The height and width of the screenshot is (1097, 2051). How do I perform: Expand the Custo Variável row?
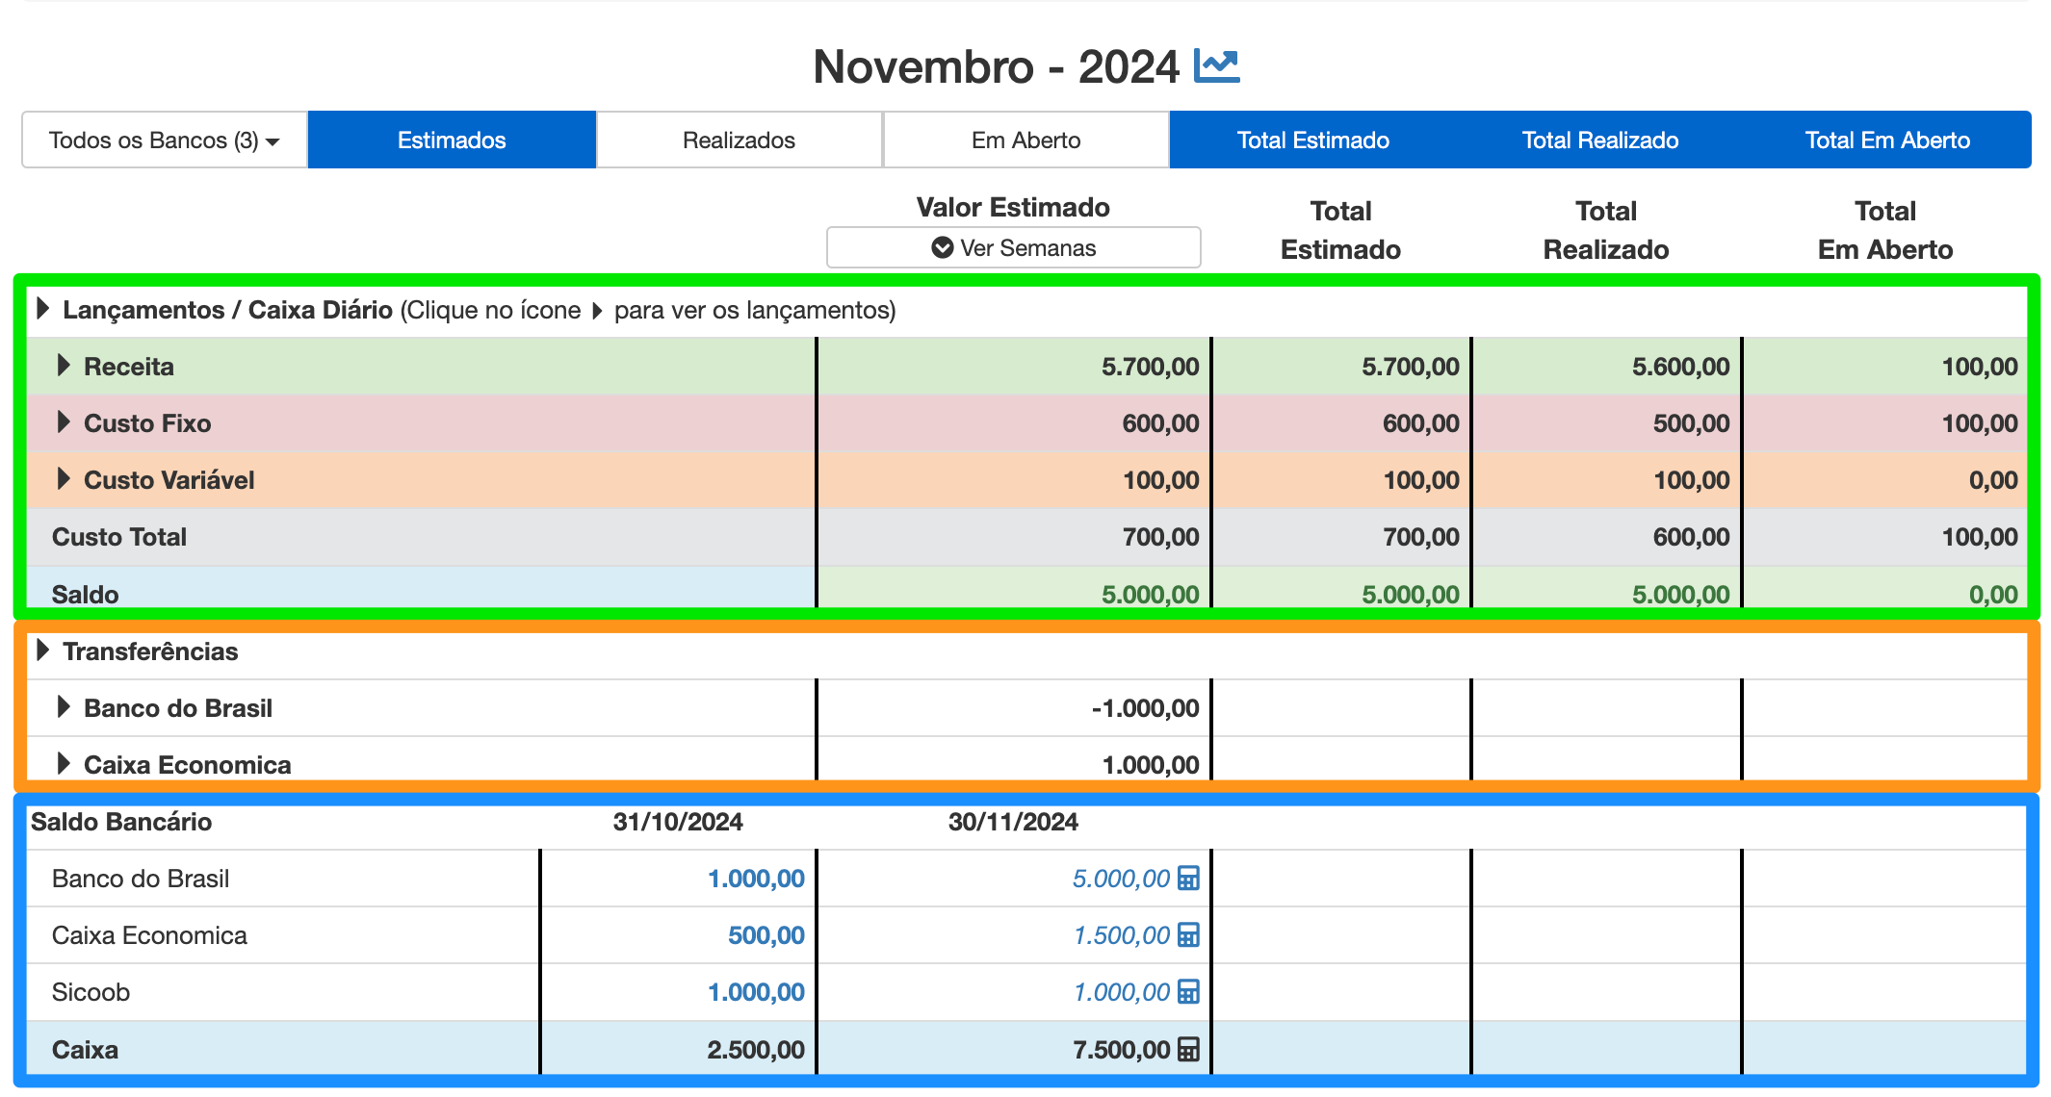click(64, 479)
